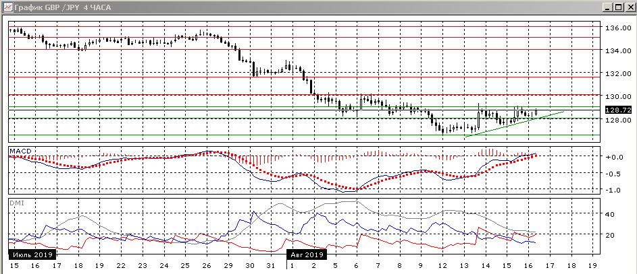This screenshot has height=274, width=637.
Task: Click the -1.0 level on MACD scale
Action: click(615, 191)
